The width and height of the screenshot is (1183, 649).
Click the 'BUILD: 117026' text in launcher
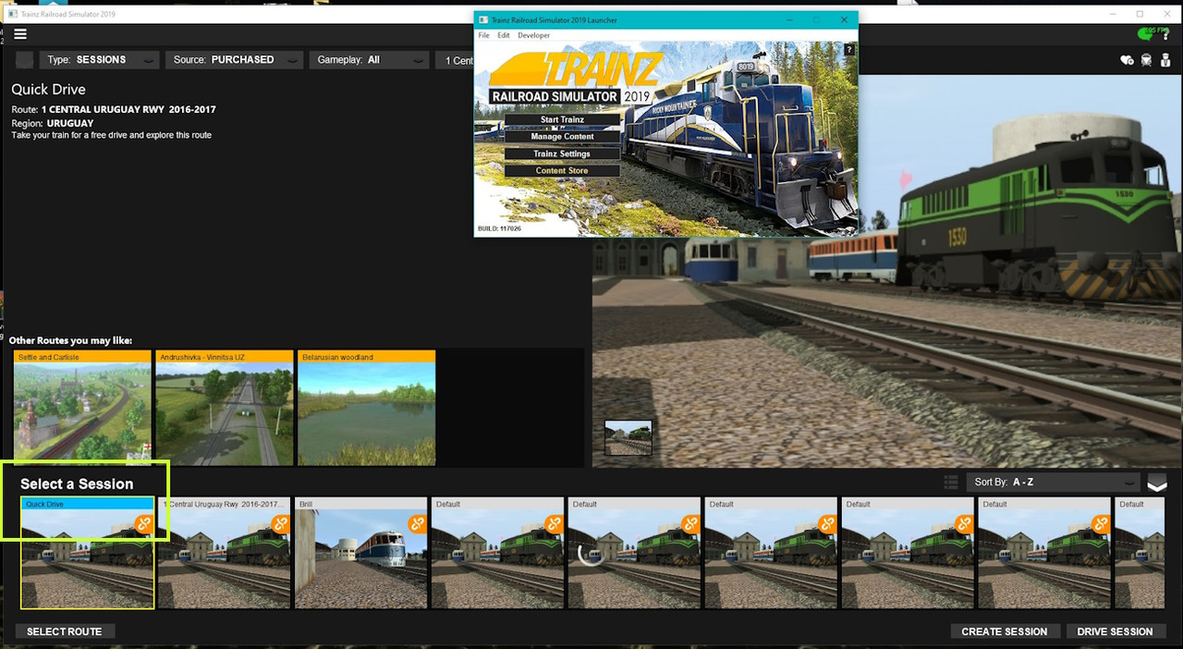pyautogui.click(x=500, y=228)
